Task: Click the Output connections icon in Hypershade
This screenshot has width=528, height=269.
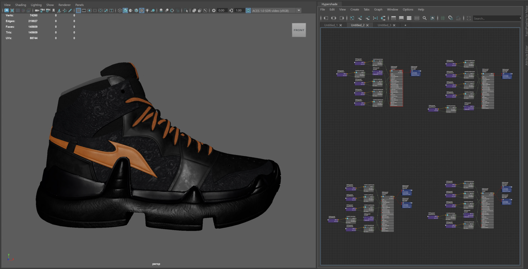Action: 342,18
